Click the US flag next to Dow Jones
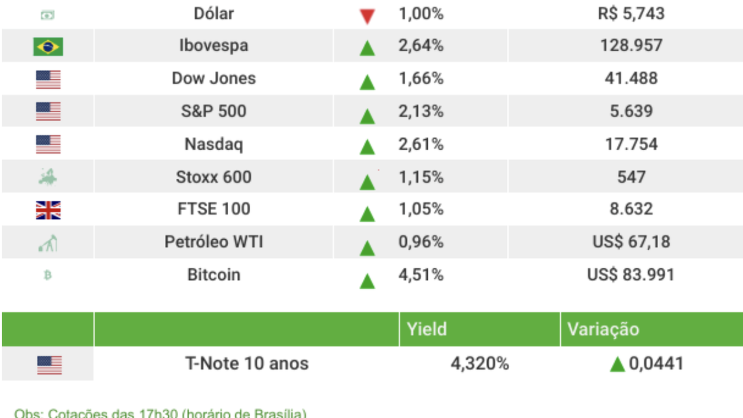Viewport: 743px width, 418px height. pyautogui.click(x=48, y=79)
